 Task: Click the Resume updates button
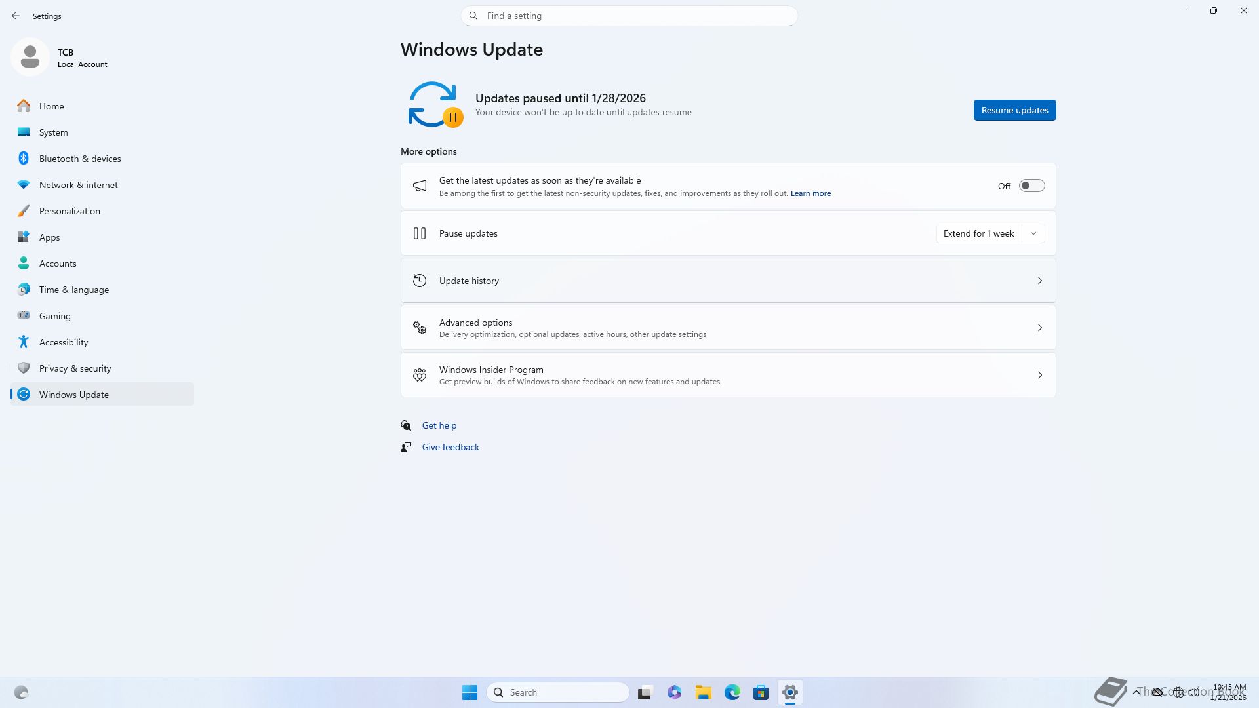coord(1014,110)
